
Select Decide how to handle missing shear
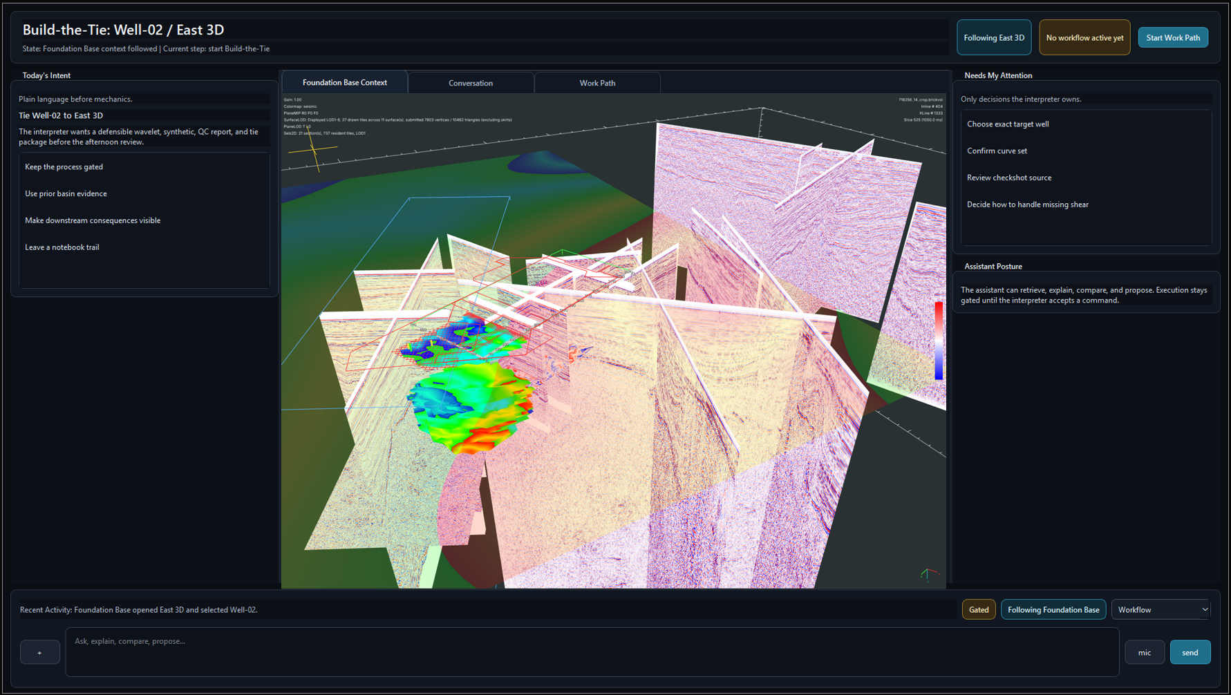pos(1086,204)
